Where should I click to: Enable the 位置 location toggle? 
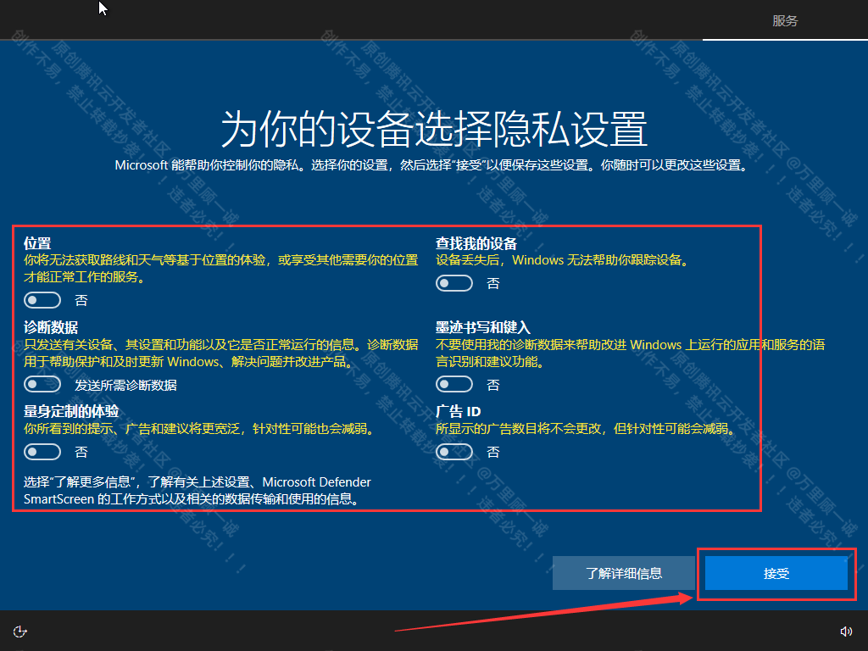(x=42, y=299)
